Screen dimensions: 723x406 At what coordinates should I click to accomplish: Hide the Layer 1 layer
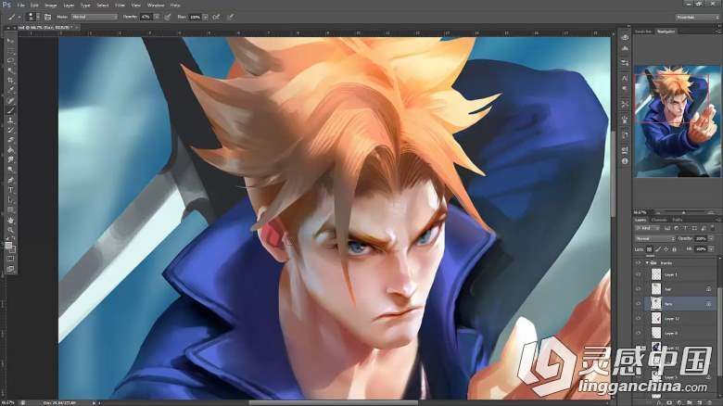(x=639, y=274)
